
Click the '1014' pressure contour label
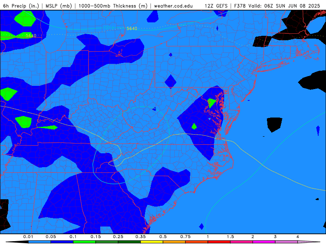[108, 28]
